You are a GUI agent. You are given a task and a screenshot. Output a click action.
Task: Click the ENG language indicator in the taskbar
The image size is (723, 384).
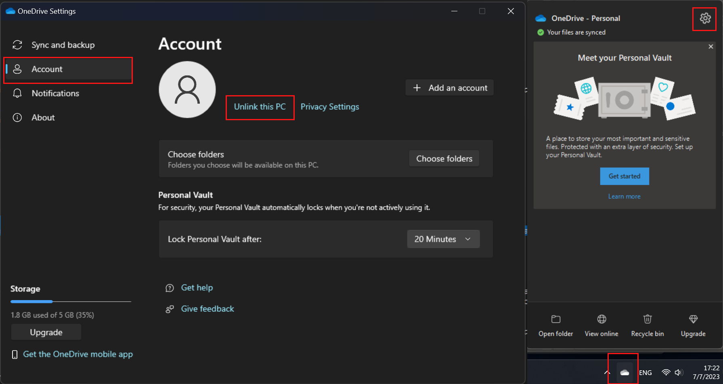point(645,373)
